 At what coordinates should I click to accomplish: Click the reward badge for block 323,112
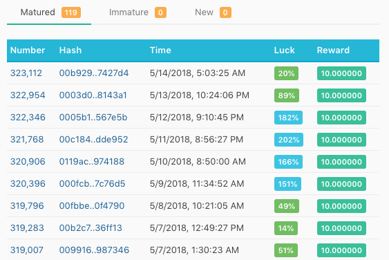pos(341,73)
